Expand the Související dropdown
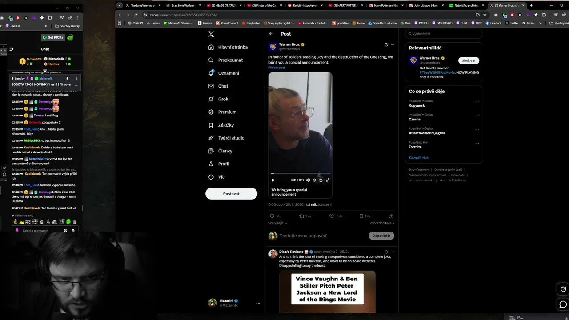569x320 pixels. coord(278,223)
